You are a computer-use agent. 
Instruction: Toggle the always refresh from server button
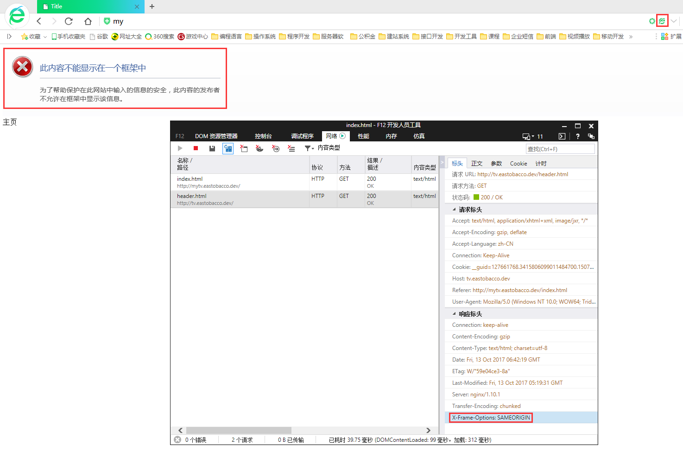[228, 148]
